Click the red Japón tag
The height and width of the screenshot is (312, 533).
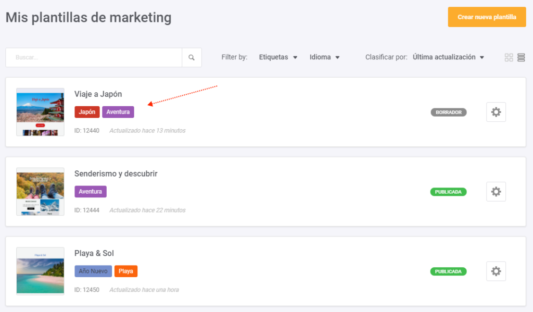[x=87, y=112]
